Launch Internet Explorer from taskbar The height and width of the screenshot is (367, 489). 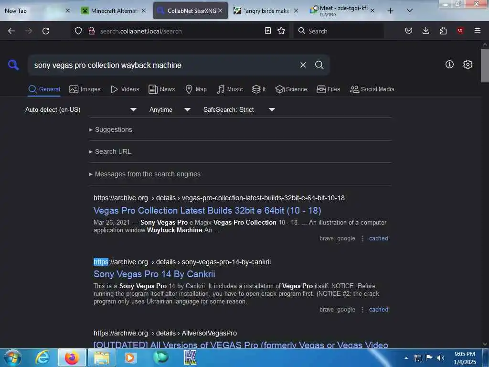tap(43, 357)
